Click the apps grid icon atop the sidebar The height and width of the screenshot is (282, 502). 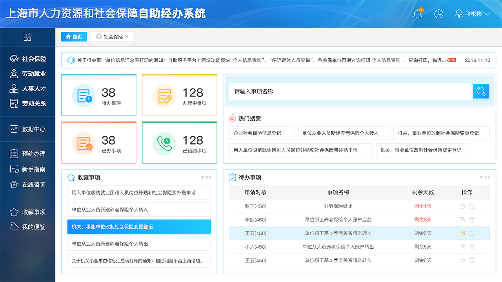(27, 37)
